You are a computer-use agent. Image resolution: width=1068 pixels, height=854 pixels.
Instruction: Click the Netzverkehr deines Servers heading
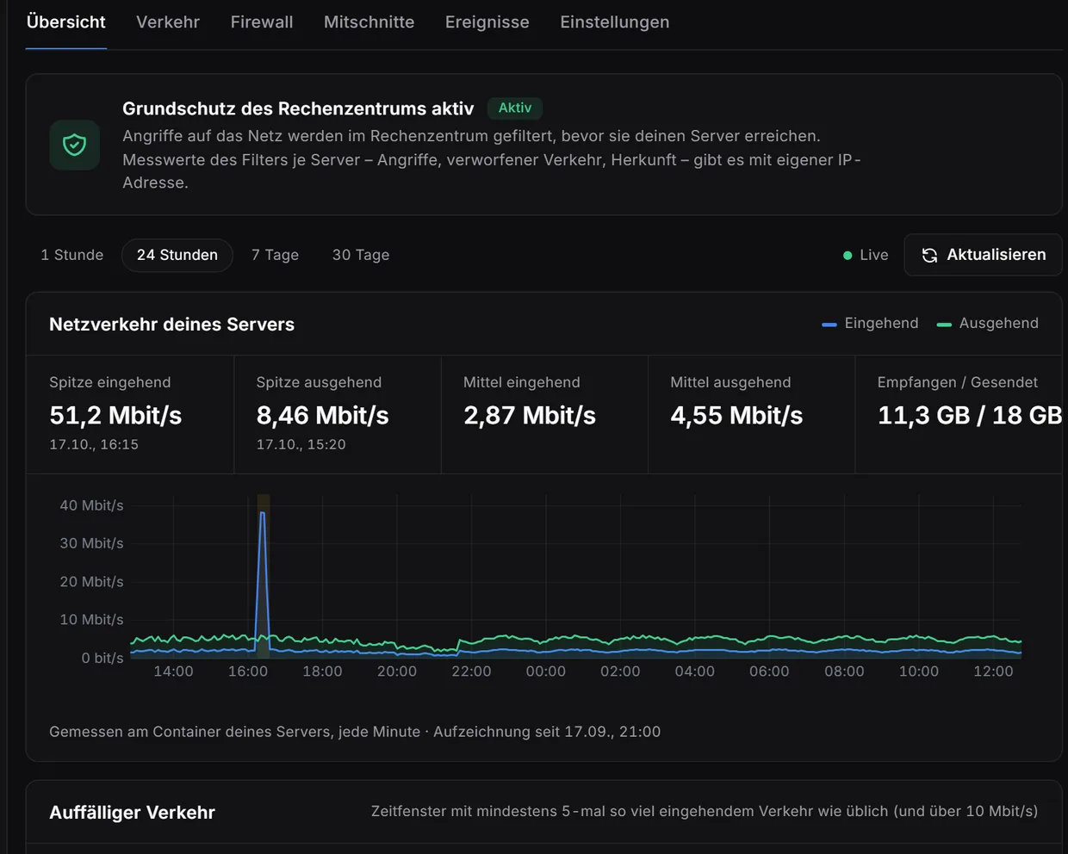pos(171,325)
